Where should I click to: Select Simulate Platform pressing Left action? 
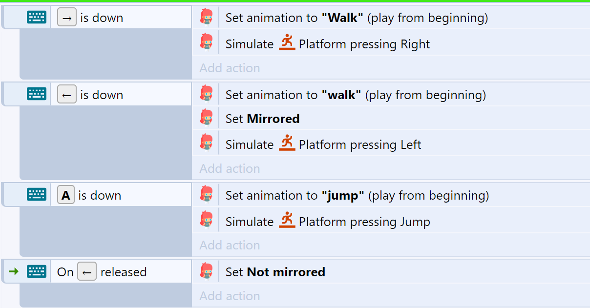click(391, 144)
